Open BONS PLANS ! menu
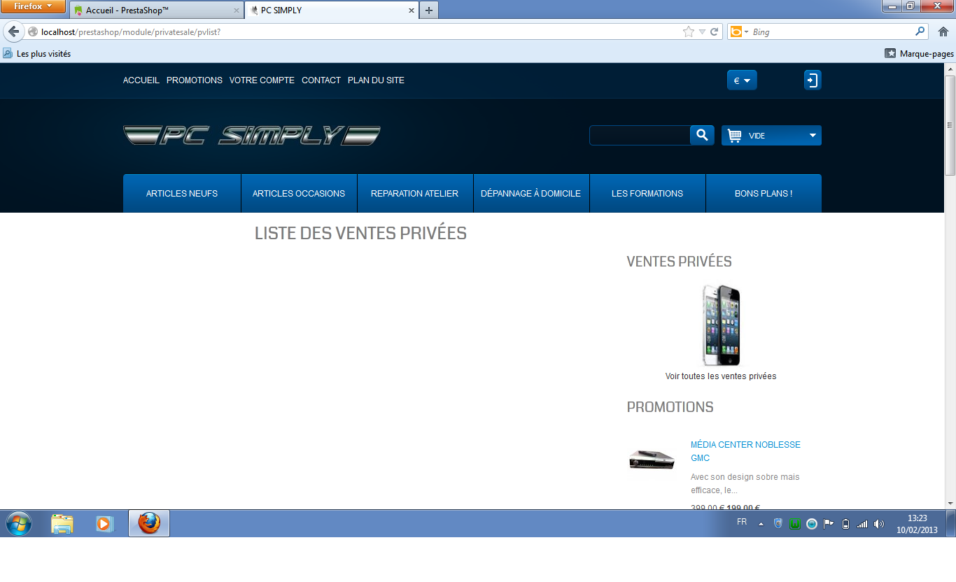This screenshot has height=582, width=956. point(764,194)
